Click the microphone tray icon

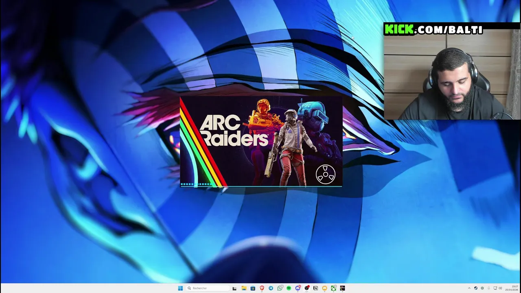[489, 288]
